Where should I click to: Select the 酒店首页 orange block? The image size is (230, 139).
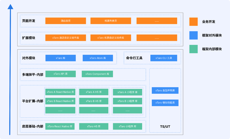coord(66,21)
